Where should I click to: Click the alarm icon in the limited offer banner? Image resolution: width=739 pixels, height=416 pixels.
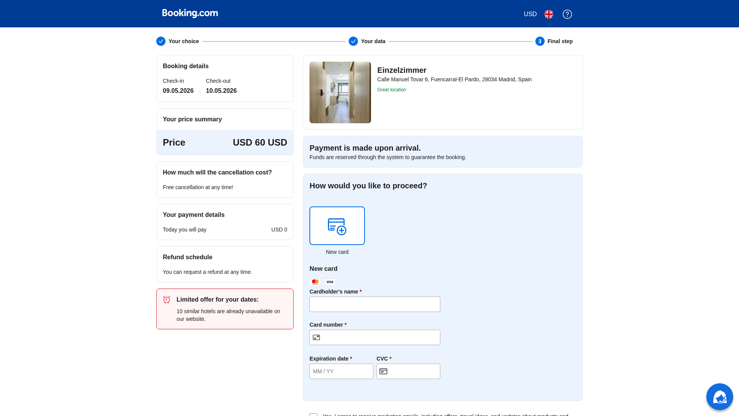(167, 299)
